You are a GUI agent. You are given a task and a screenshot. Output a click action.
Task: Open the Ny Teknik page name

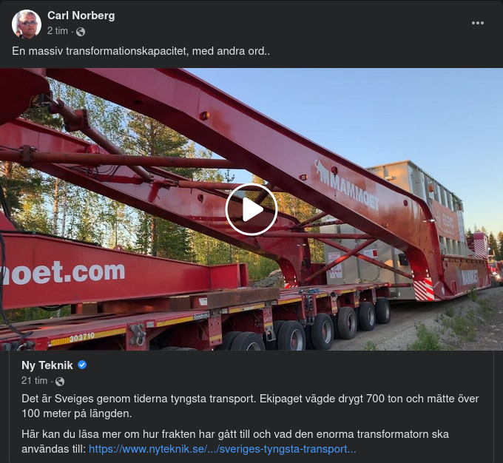point(47,365)
